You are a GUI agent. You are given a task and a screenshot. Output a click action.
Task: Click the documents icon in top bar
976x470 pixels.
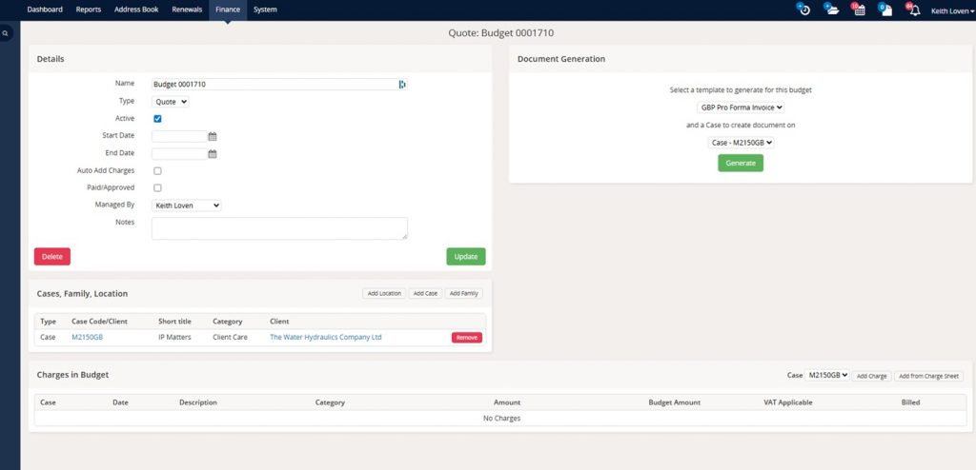coord(885,10)
